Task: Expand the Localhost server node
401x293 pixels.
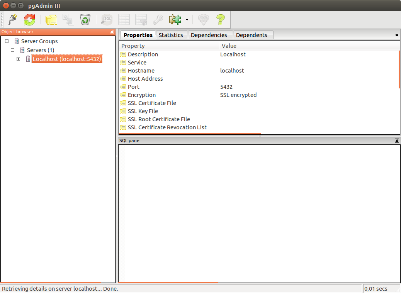Action: [x=19, y=59]
